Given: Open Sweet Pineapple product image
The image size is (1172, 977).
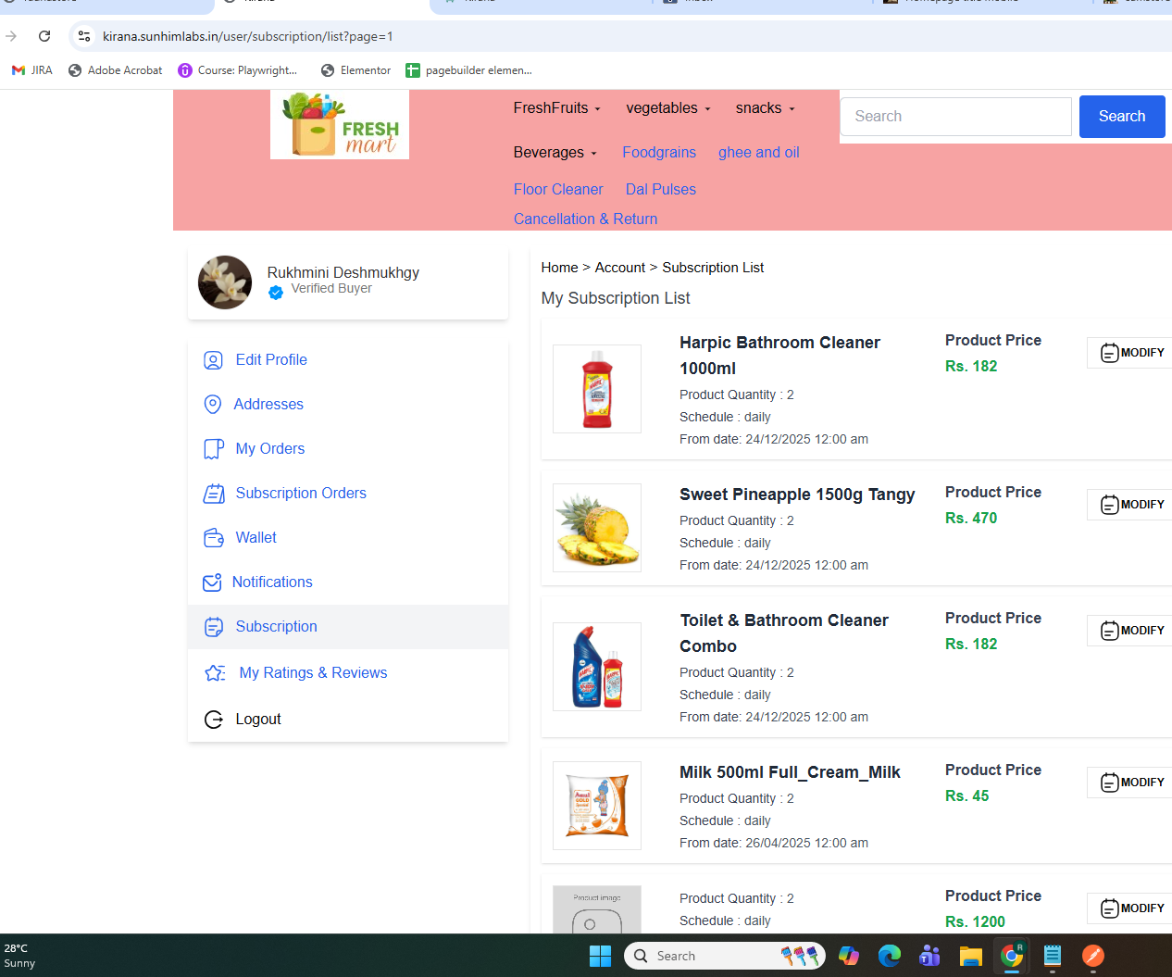Looking at the screenshot, I should tap(597, 528).
